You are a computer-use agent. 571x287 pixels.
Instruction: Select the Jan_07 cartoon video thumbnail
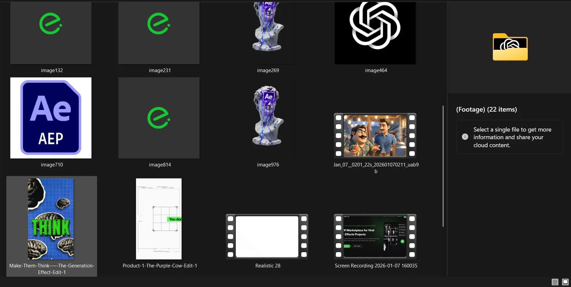tap(375, 136)
